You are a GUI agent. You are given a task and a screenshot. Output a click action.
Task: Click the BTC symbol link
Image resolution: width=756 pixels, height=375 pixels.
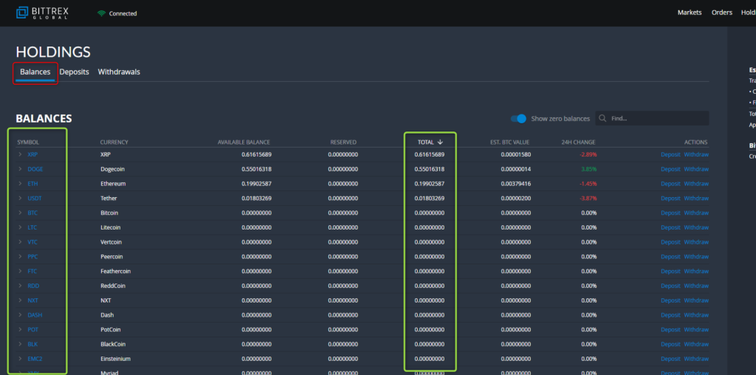click(32, 213)
